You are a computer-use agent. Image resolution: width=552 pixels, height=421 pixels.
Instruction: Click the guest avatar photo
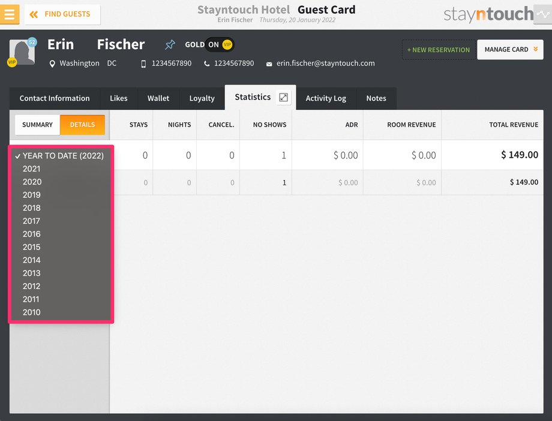click(22, 52)
